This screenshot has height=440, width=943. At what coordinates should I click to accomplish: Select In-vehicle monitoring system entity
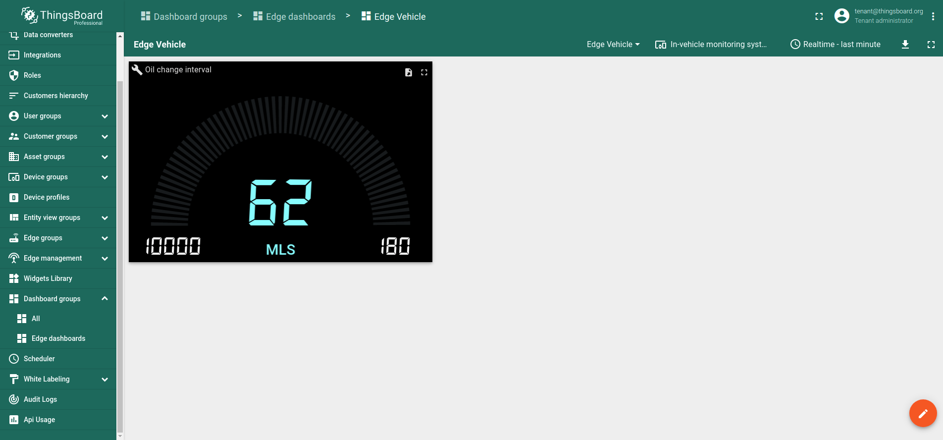711,45
